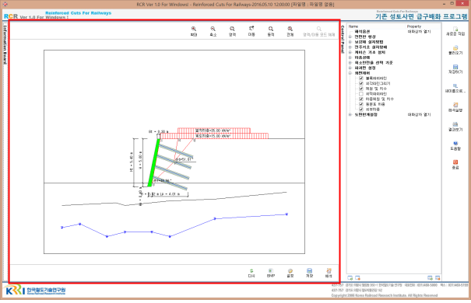The width and height of the screenshot is (471, 303).
Task: Click the 축소 zoom-out magnifier icon
Action: point(213,29)
